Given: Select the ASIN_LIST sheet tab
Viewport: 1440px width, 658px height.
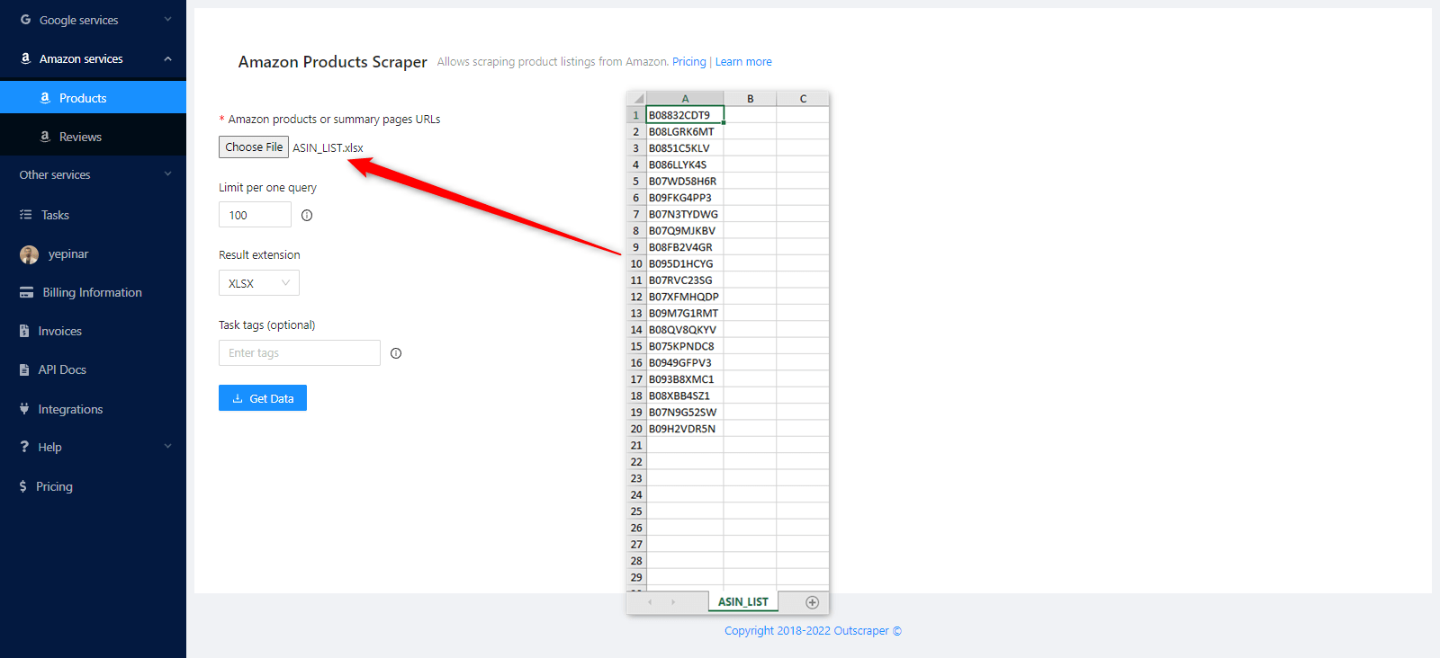Looking at the screenshot, I should click(743, 601).
